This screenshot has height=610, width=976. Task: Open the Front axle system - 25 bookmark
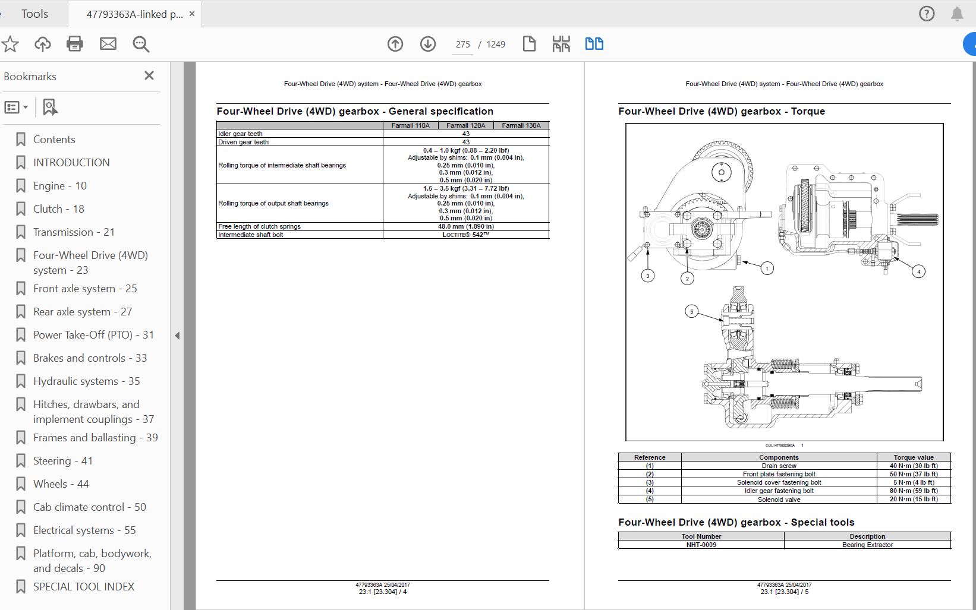[85, 289]
